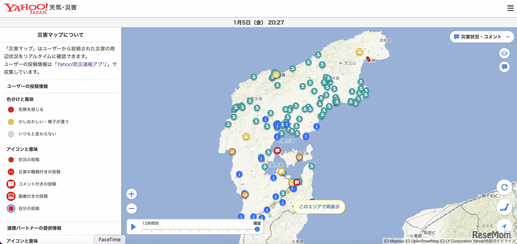517x244 pixels.
Task: Click the map layers icon
Action: (x=504, y=53)
